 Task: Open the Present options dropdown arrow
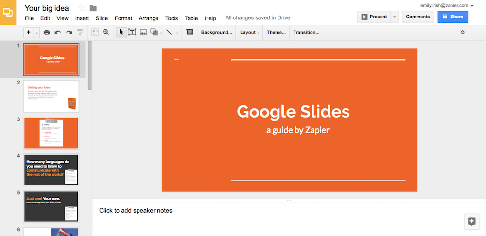(x=394, y=17)
